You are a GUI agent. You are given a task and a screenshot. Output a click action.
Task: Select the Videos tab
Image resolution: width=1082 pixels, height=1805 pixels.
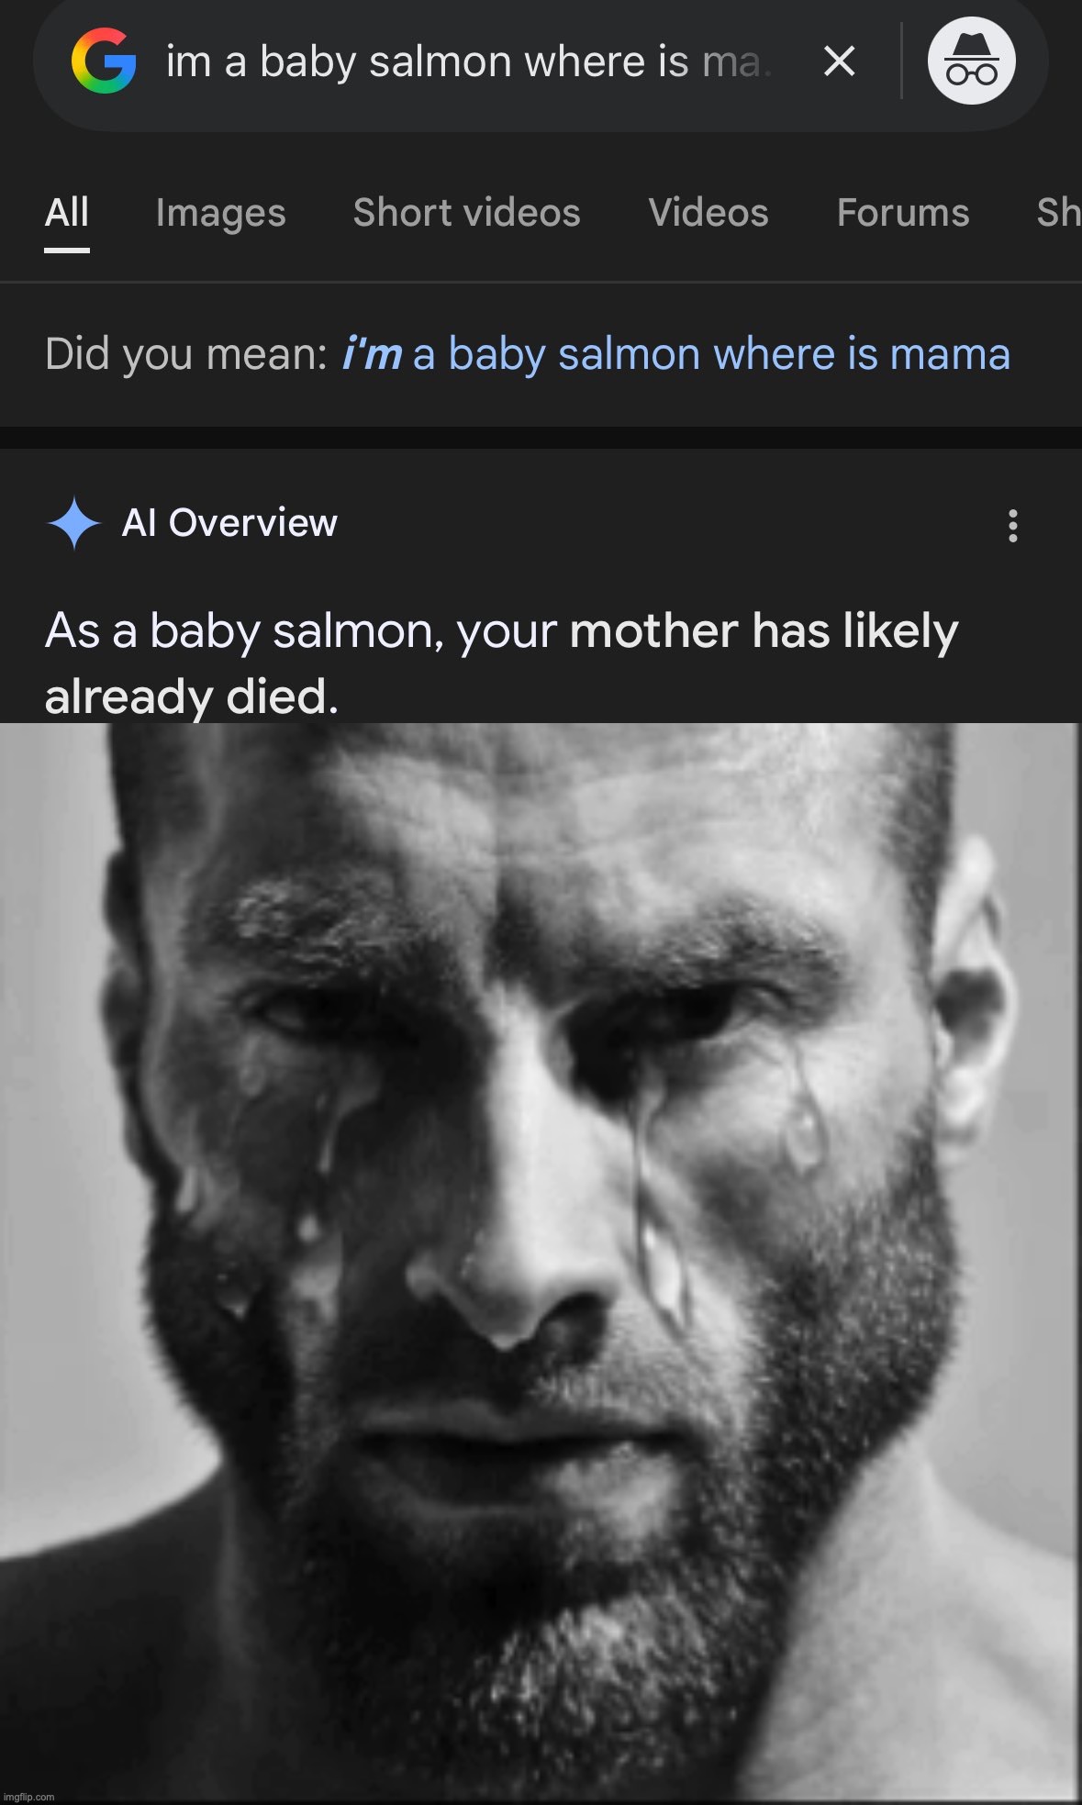(x=708, y=213)
